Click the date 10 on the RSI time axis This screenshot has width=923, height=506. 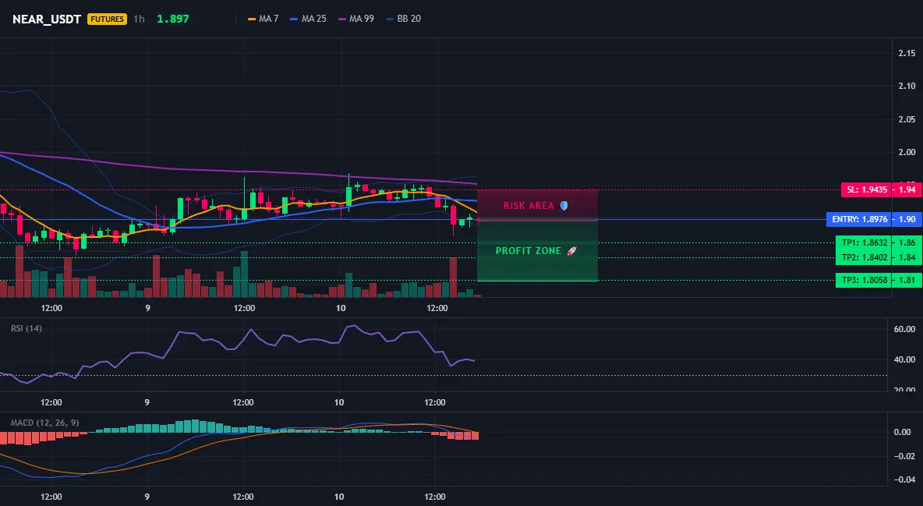click(339, 402)
